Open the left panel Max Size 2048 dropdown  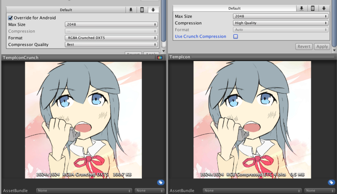click(111, 24)
